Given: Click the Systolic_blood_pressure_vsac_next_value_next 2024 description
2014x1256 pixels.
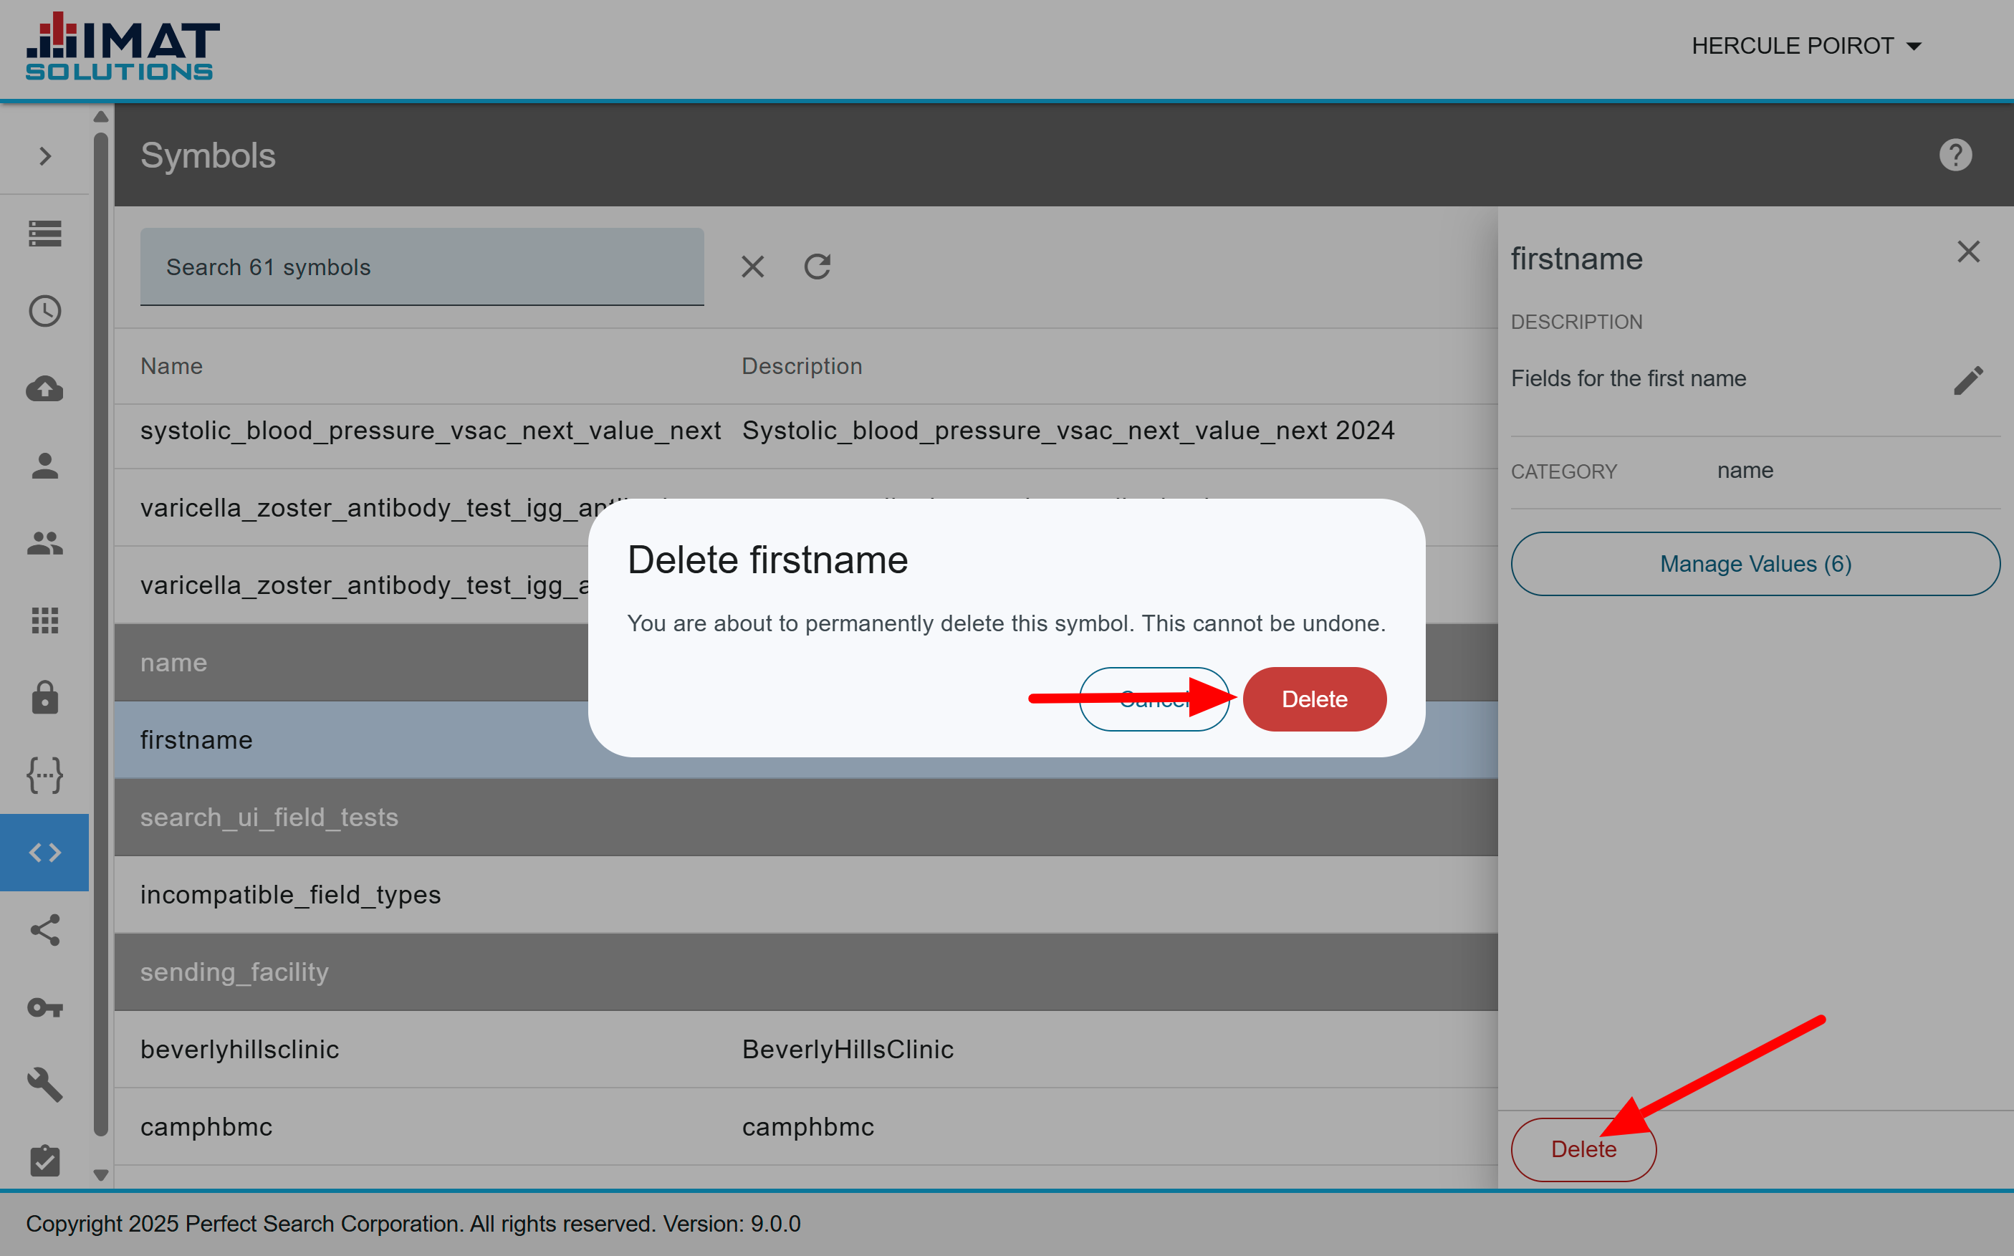Looking at the screenshot, I should (1068, 431).
